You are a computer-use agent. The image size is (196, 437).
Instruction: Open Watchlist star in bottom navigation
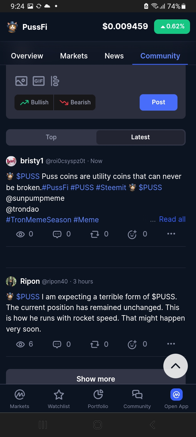[59, 399]
